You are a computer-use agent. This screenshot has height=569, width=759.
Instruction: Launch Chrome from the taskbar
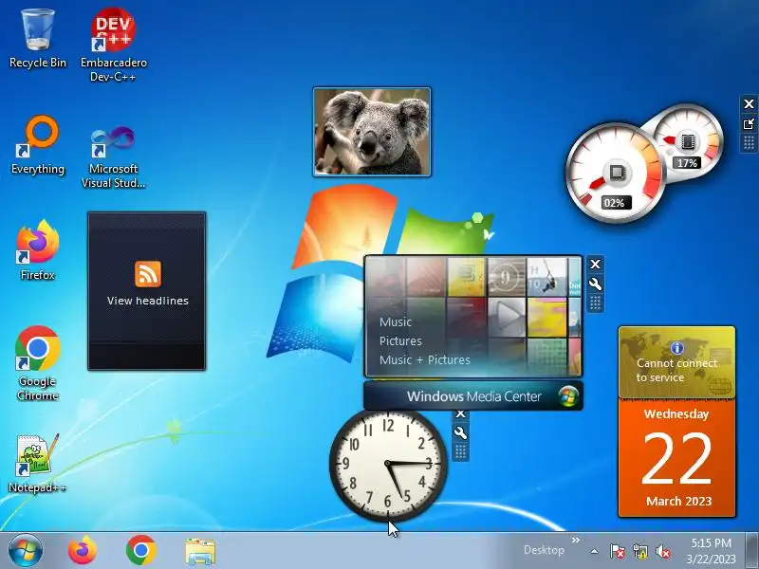tap(140, 551)
